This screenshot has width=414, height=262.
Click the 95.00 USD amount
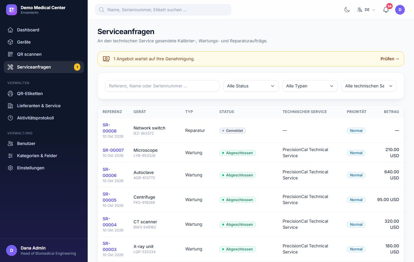coord(388,200)
